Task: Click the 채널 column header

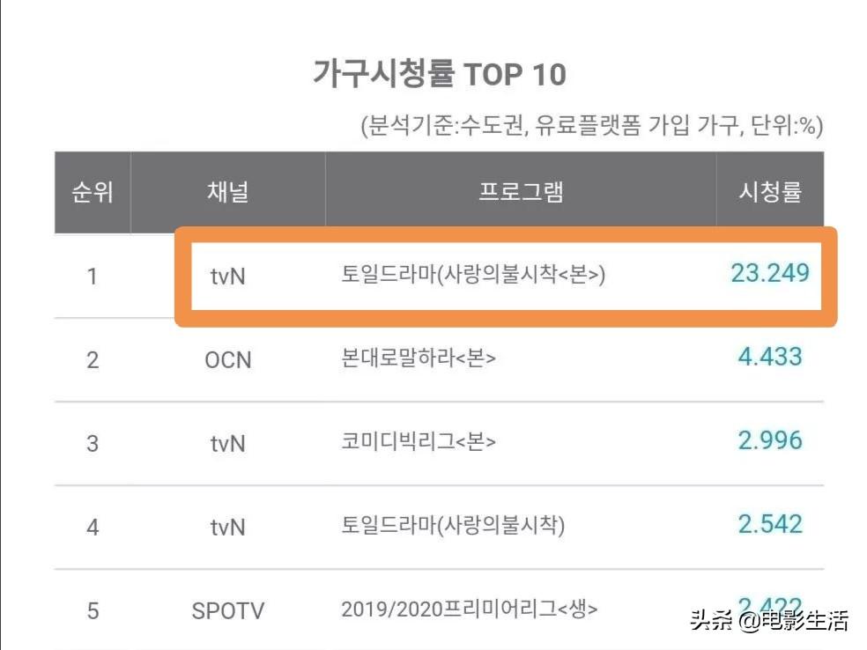Action: coord(227,193)
